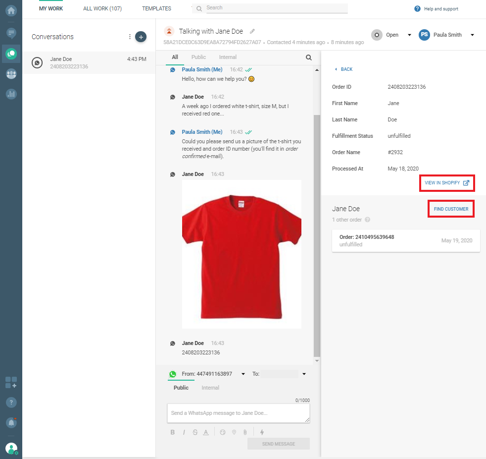Click the pencil icon to rename the conversation

pos(252,31)
